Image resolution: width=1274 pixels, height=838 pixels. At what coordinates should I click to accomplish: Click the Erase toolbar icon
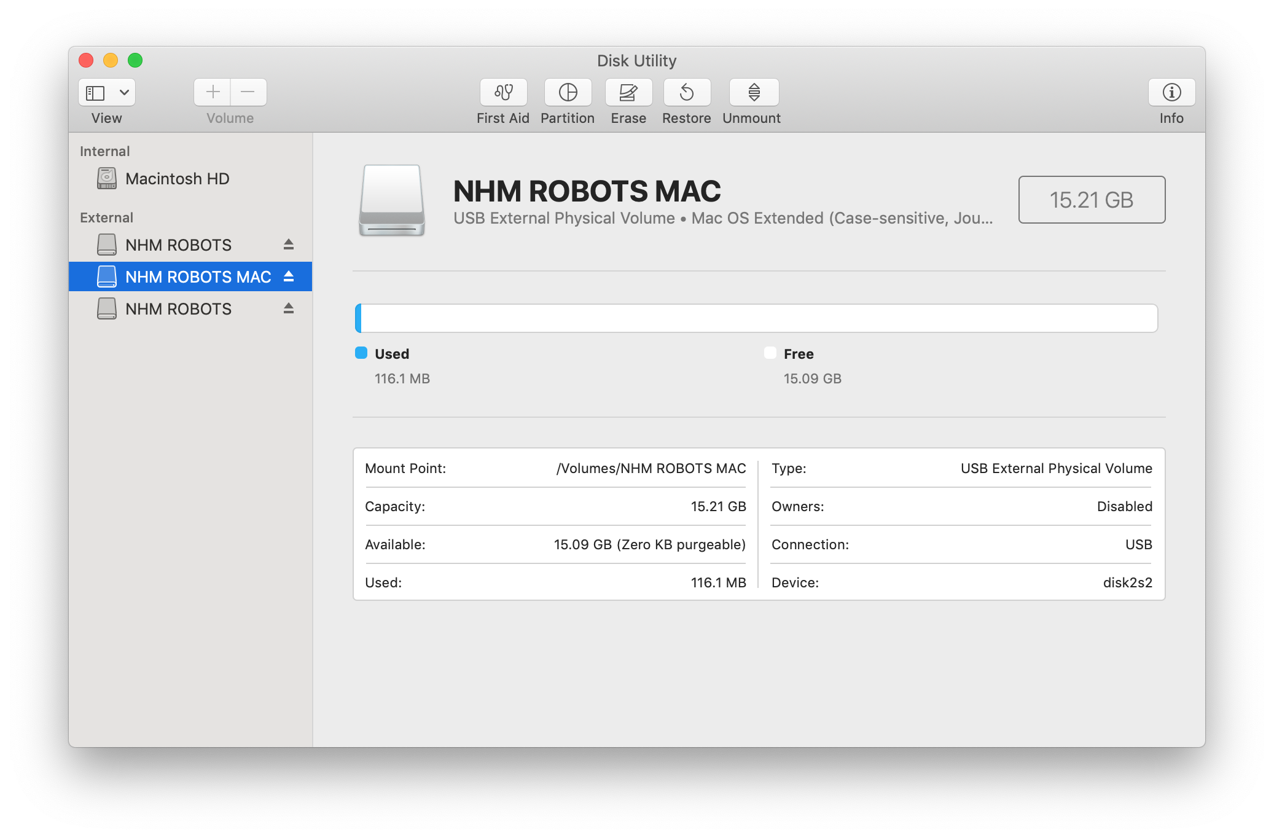(x=628, y=92)
